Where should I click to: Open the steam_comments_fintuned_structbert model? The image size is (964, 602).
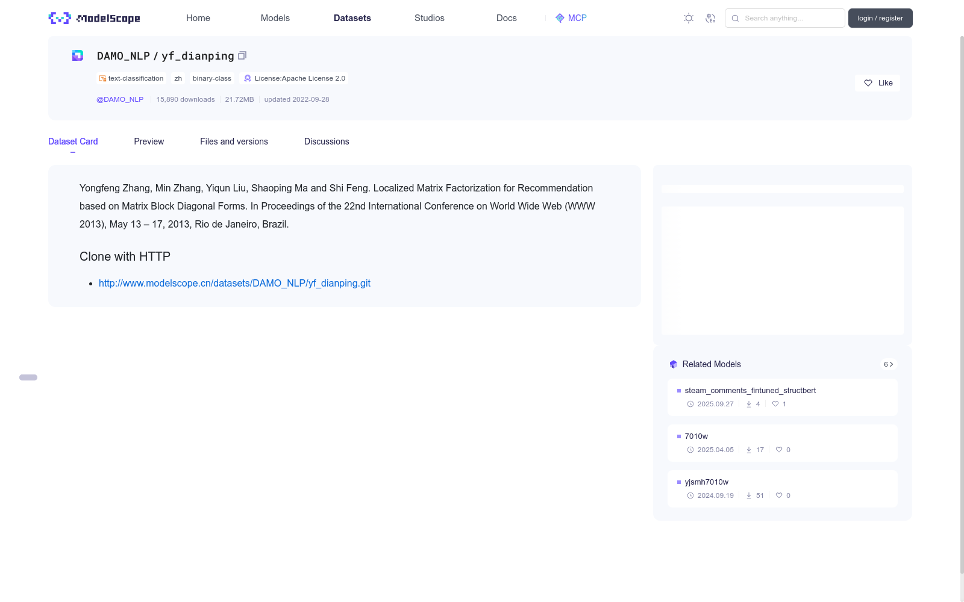[x=750, y=391]
